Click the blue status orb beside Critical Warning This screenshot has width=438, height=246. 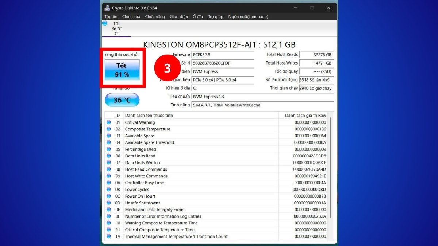[x=108, y=122]
